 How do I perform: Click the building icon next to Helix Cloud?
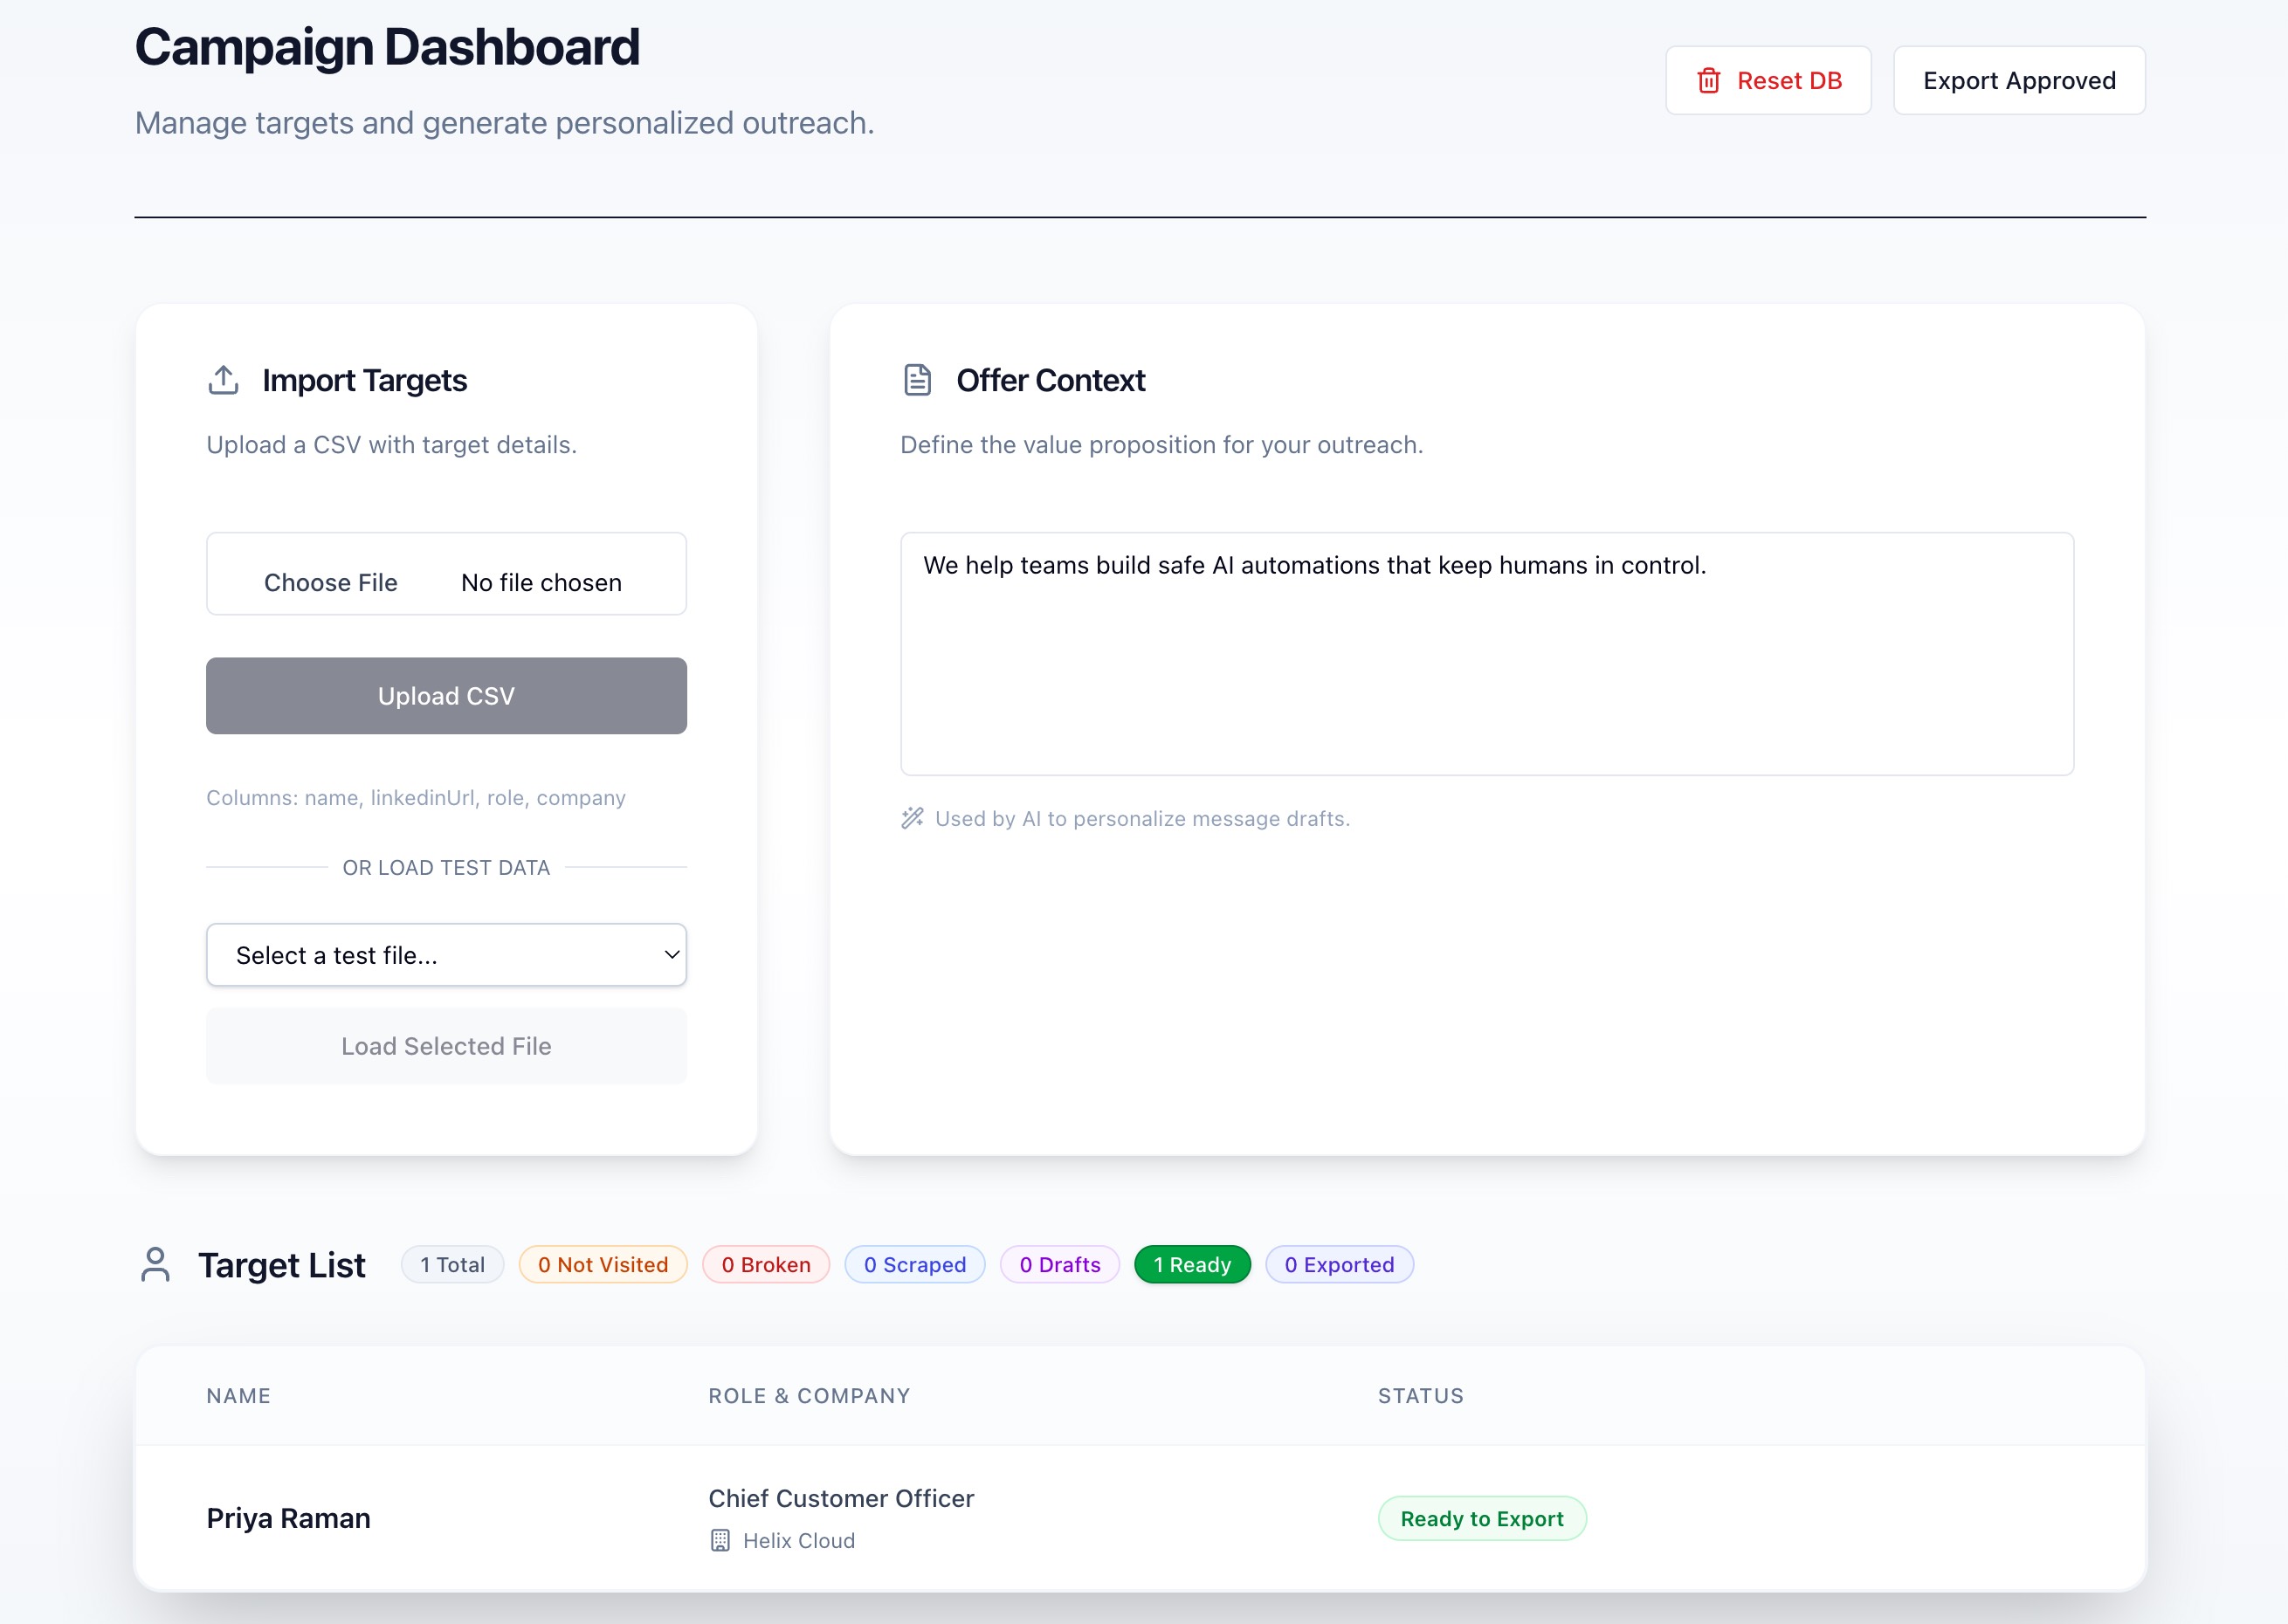click(x=720, y=1540)
